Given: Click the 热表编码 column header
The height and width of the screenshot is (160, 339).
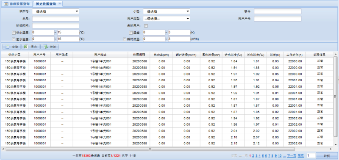Looking at the screenshot, I should (139, 55).
